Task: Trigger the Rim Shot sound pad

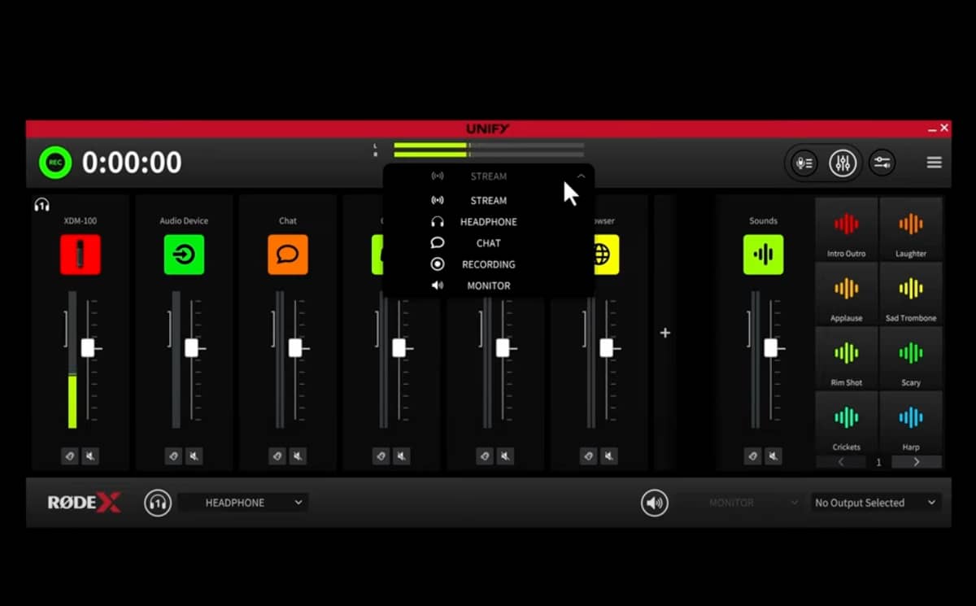Action: tap(847, 357)
